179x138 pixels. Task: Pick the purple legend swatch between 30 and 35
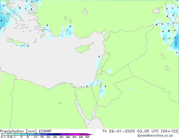tap(64, 134)
